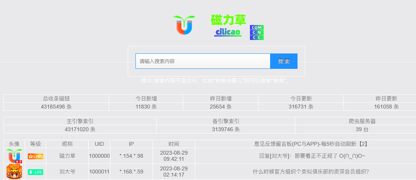Click the 磁力草 green title text
Screen dimensions: 416x180
[x=228, y=20]
